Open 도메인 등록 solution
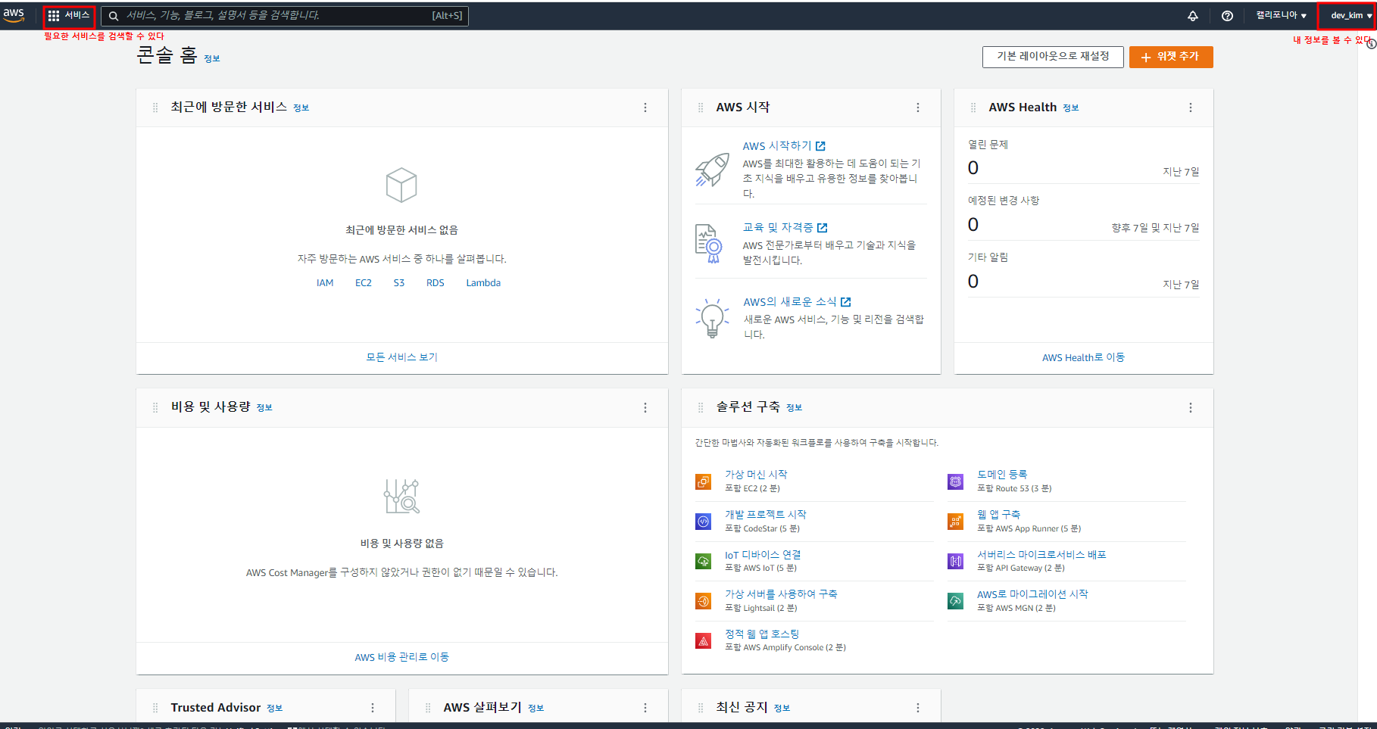Viewport: 1377px width, 729px height. point(1002,475)
